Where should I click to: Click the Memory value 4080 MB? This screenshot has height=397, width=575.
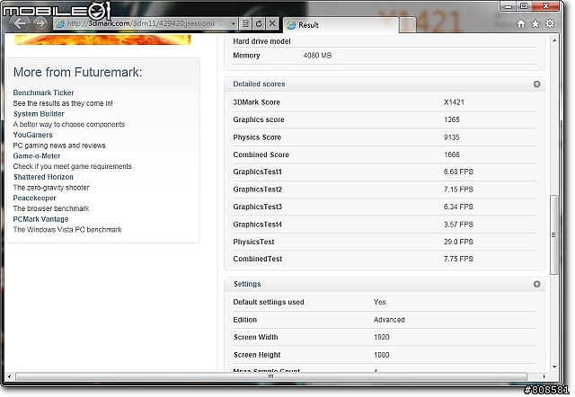coord(317,56)
